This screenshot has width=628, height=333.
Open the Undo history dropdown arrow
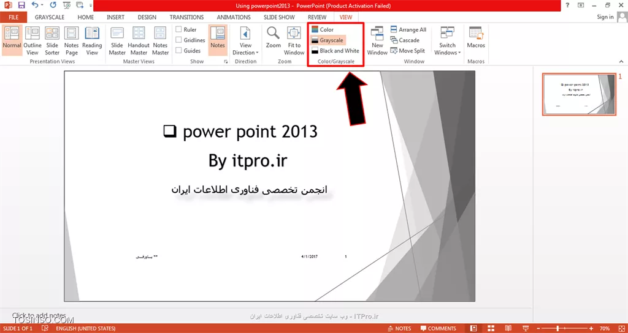tap(42, 6)
